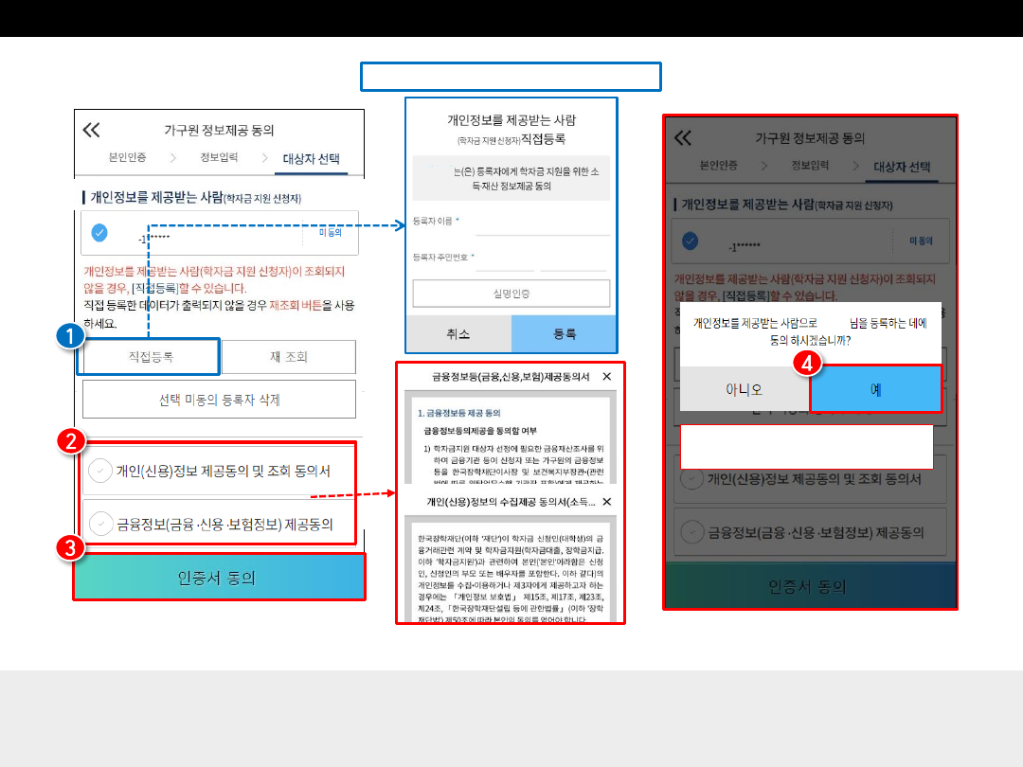The image size is (1023, 767).
Task: Click the back double-chevron in the left panel
Action: (91, 131)
